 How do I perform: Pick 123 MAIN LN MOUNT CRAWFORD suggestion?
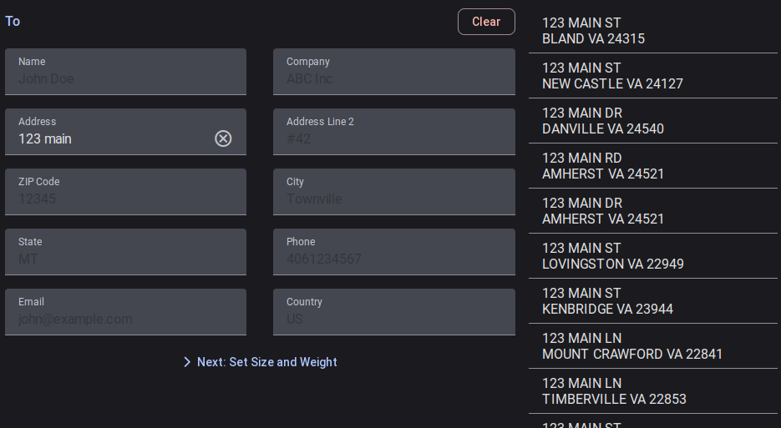652,346
